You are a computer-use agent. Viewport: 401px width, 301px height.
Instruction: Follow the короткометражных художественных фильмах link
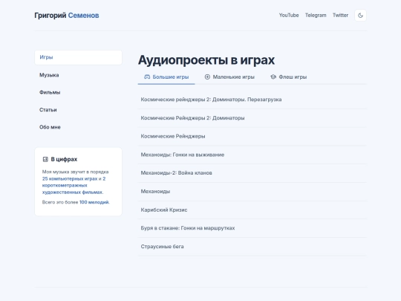tap(72, 189)
